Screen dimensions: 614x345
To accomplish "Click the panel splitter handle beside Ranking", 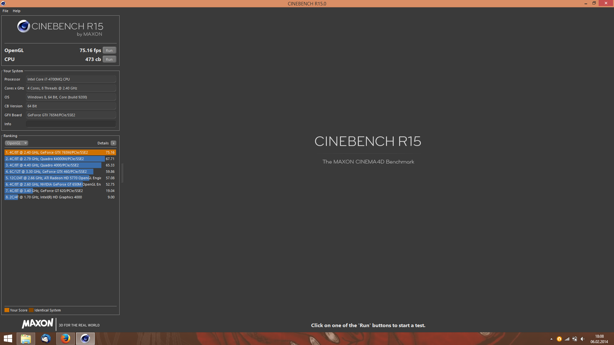I will click(x=122, y=173).
